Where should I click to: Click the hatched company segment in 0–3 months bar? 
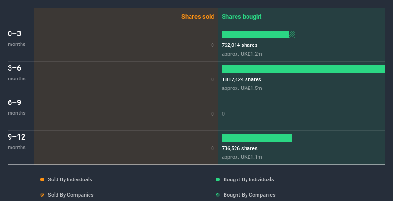click(x=292, y=34)
